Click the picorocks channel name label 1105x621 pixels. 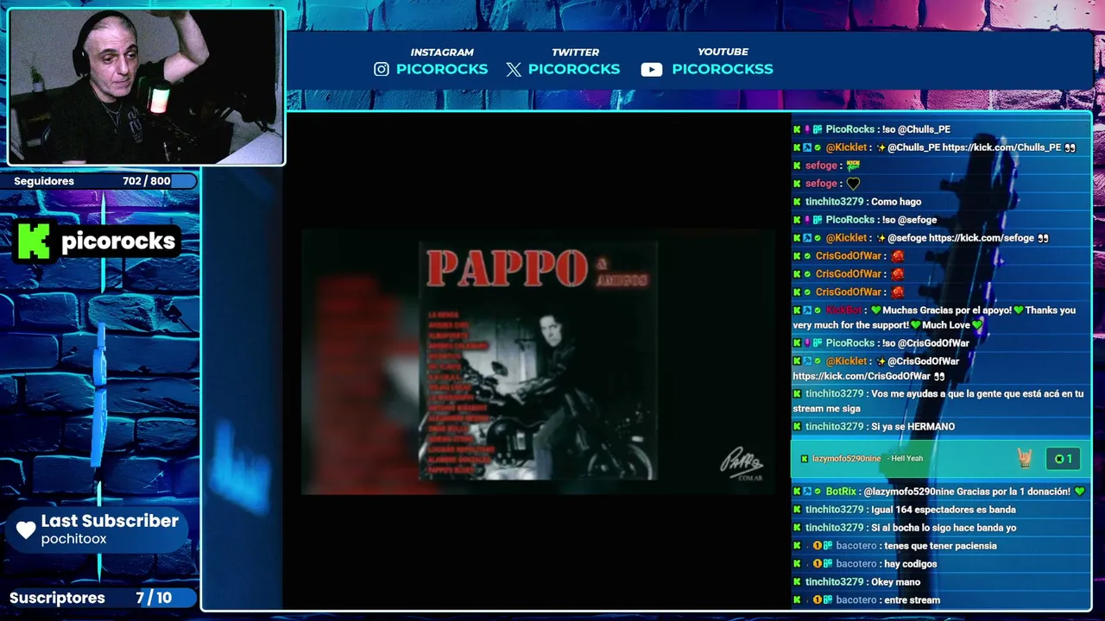click(118, 241)
